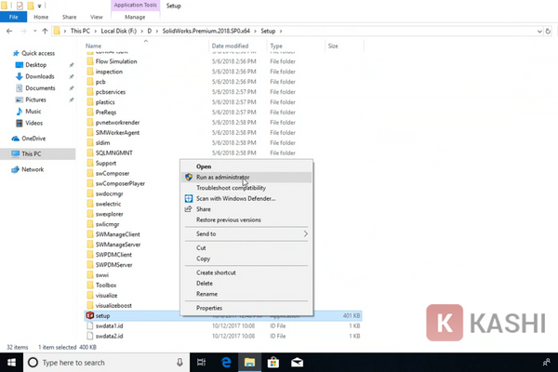The width and height of the screenshot is (558, 372).
Task: Click Copy in the context menu
Action: click(246, 259)
